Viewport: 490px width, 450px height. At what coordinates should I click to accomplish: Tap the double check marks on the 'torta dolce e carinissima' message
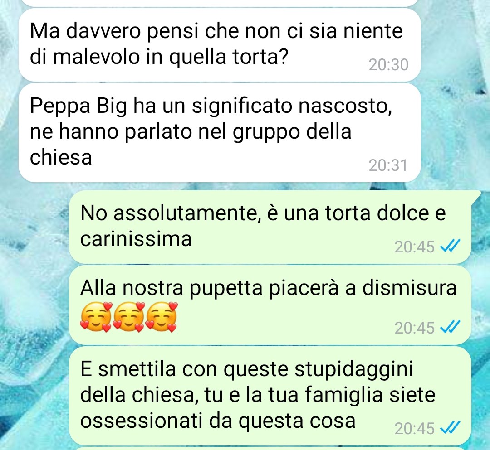point(450,246)
